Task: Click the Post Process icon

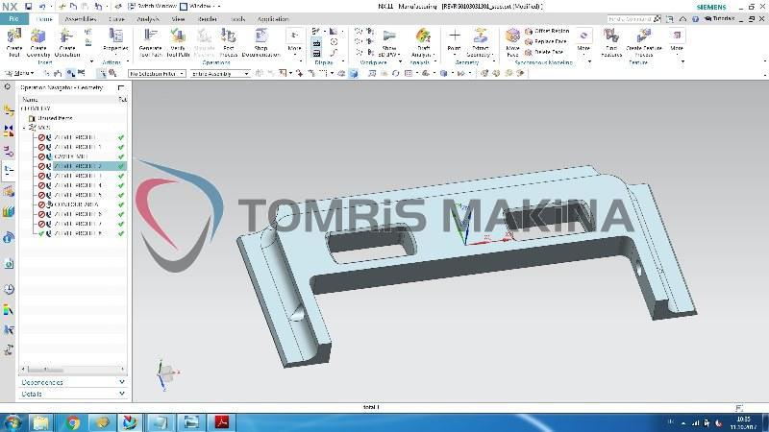Action: pos(229,42)
